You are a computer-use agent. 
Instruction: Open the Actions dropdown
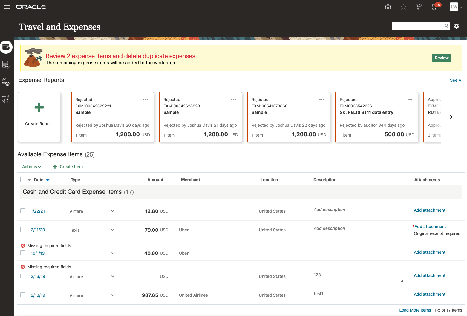[31, 167]
